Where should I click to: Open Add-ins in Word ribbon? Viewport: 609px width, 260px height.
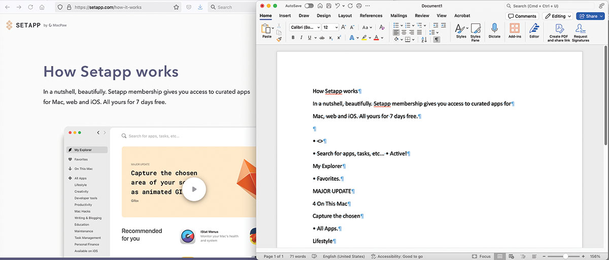515,31
